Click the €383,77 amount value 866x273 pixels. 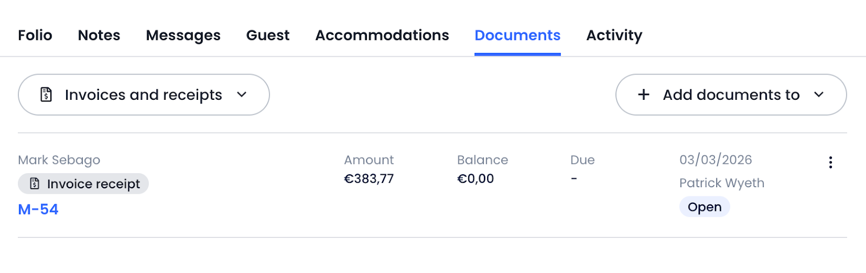coord(369,179)
